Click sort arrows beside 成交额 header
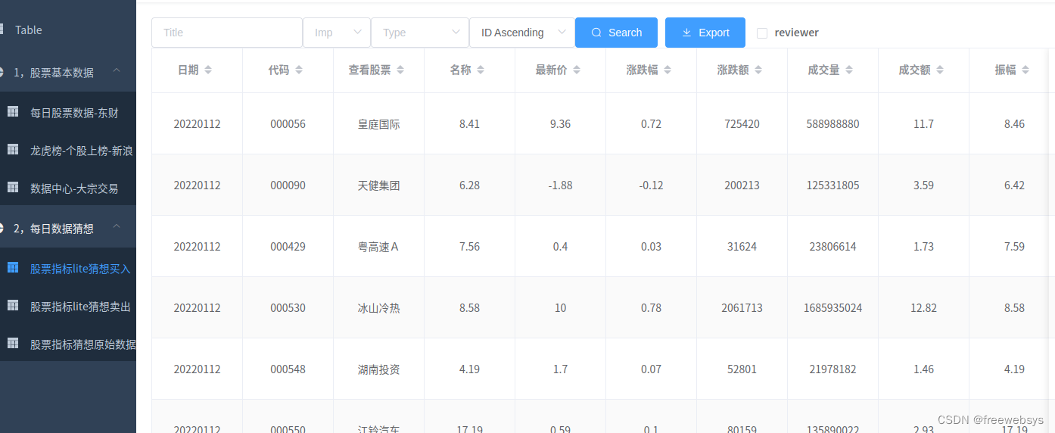The image size is (1055, 433). coord(940,70)
